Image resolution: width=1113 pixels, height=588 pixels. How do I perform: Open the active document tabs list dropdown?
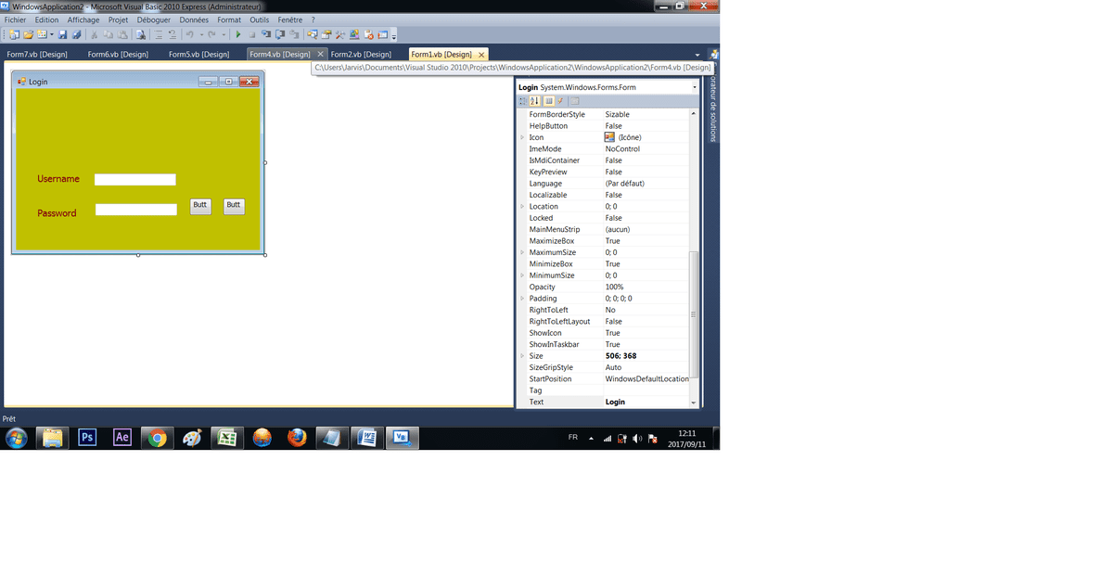(697, 55)
